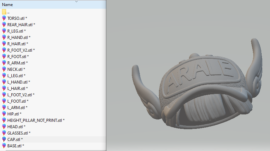Select the L_ARM.stl file name
This screenshot has width=270, height=151.
coord(17,108)
